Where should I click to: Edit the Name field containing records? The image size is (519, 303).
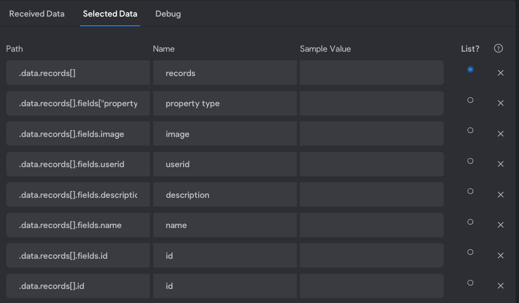(225, 73)
